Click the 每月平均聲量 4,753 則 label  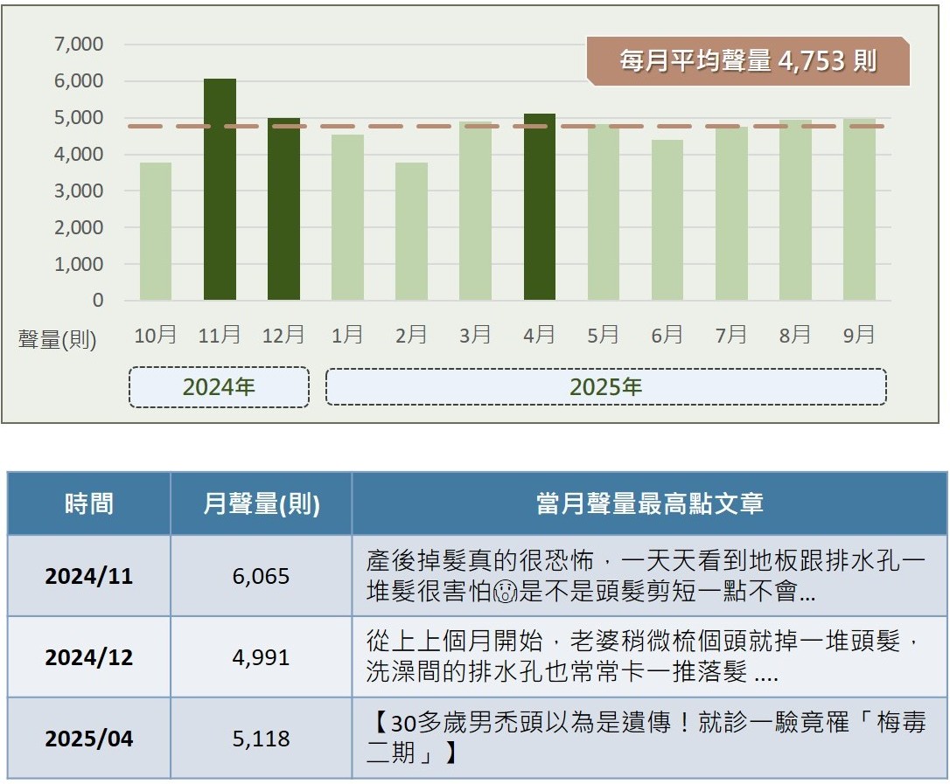coord(748,61)
